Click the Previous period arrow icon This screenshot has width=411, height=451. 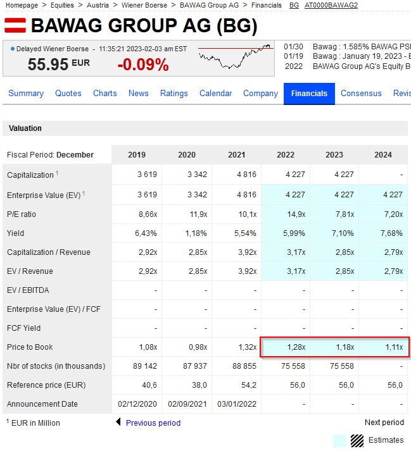pyautogui.click(x=118, y=423)
